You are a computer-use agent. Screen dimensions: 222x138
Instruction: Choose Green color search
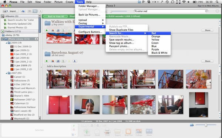coord(159,43)
